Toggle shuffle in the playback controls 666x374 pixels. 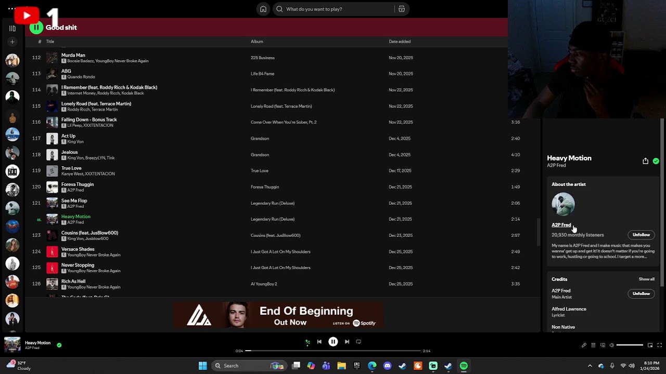[x=308, y=342]
